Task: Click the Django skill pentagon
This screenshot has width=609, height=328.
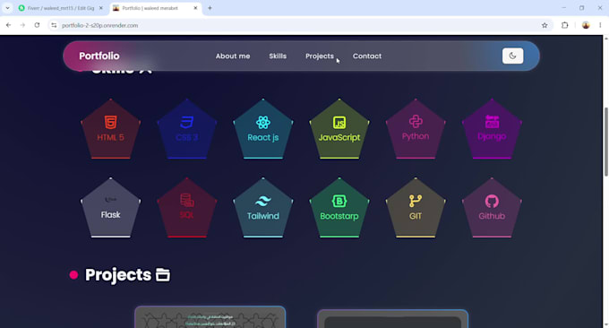Action: 492,129
